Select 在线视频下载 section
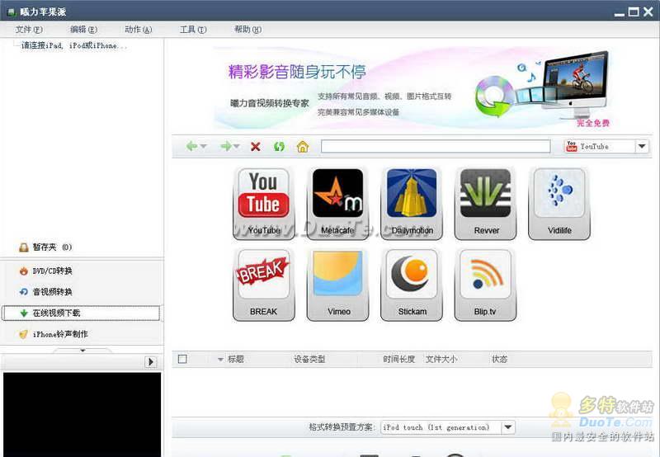This screenshot has height=457, width=660. point(81,313)
